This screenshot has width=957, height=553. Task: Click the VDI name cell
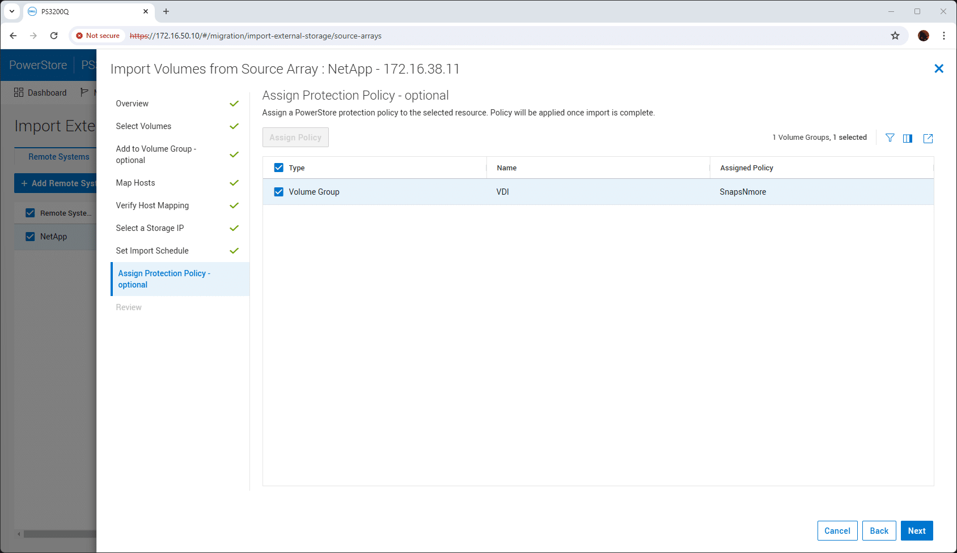[x=502, y=192]
